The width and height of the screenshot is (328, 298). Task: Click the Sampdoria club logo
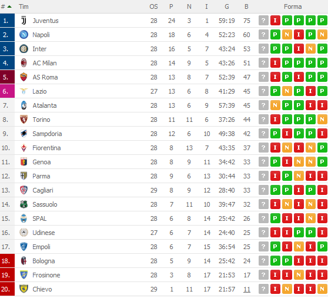point(24,134)
